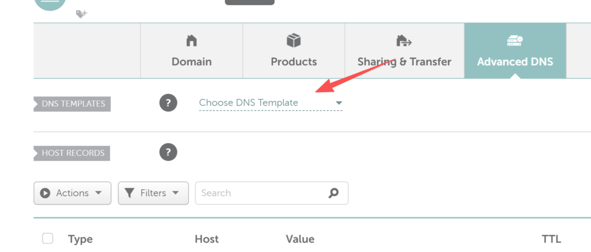Click the Advanced DNS server icon

[515, 41]
